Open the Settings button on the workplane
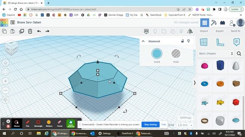Image resolution: width=245 pixels, height=137 pixels. (x=185, y=118)
